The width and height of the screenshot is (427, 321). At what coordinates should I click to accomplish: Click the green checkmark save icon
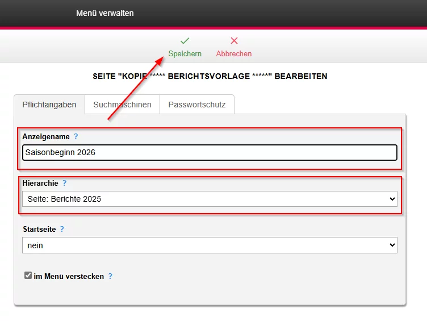[185, 41]
